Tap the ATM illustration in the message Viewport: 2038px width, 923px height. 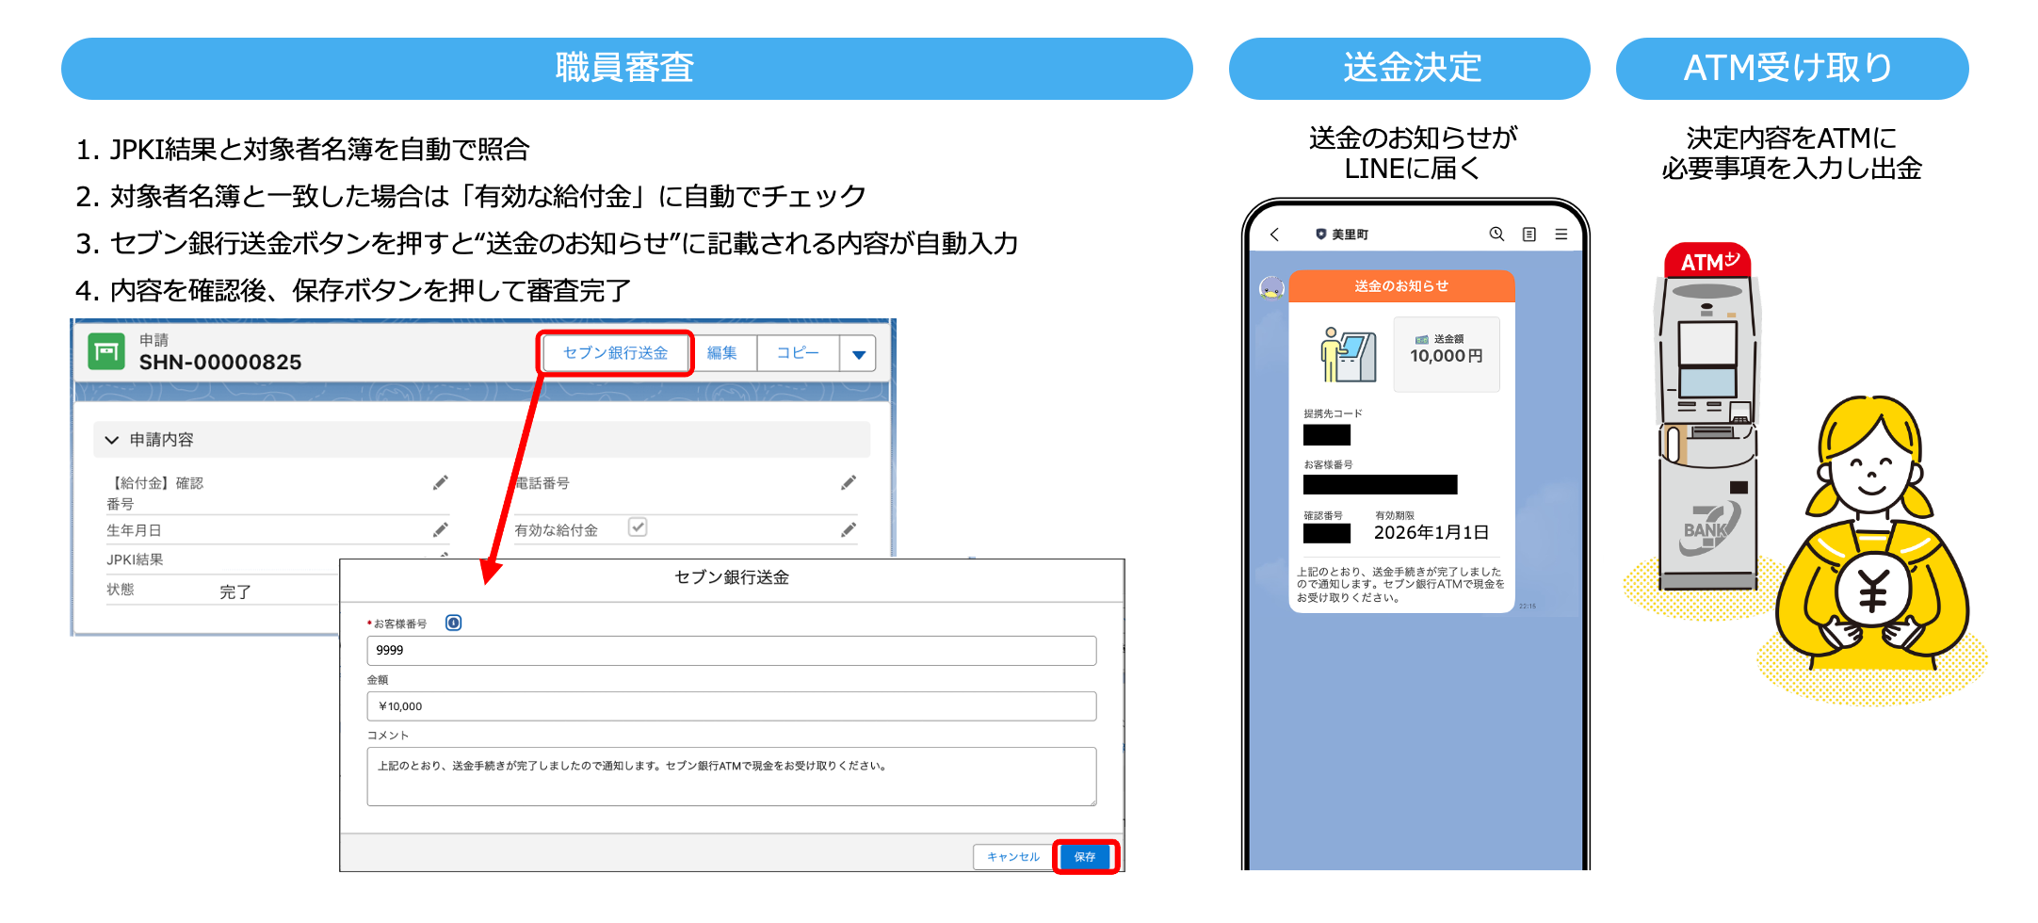tap(1348, 354)
